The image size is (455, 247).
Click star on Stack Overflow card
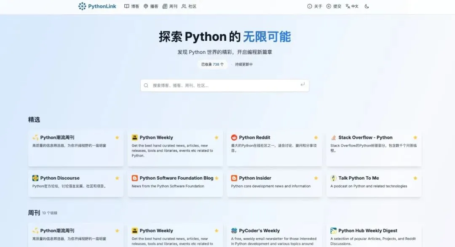click(x=415, y=138)
